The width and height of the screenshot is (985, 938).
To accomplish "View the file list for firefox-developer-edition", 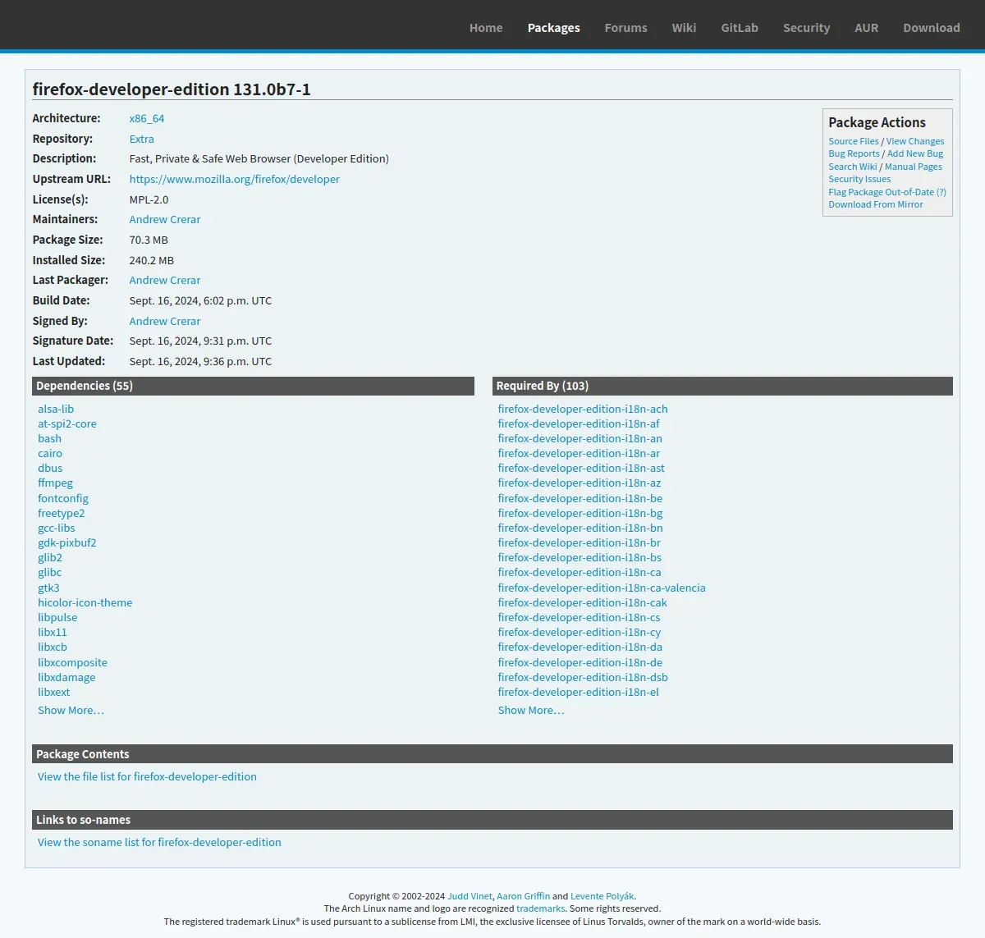I will (147, 776).
